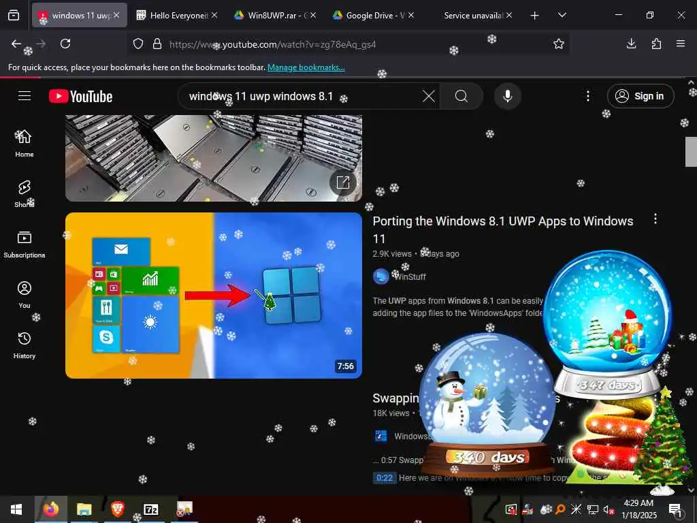Open Firefox application menu

tap(681, 44)
